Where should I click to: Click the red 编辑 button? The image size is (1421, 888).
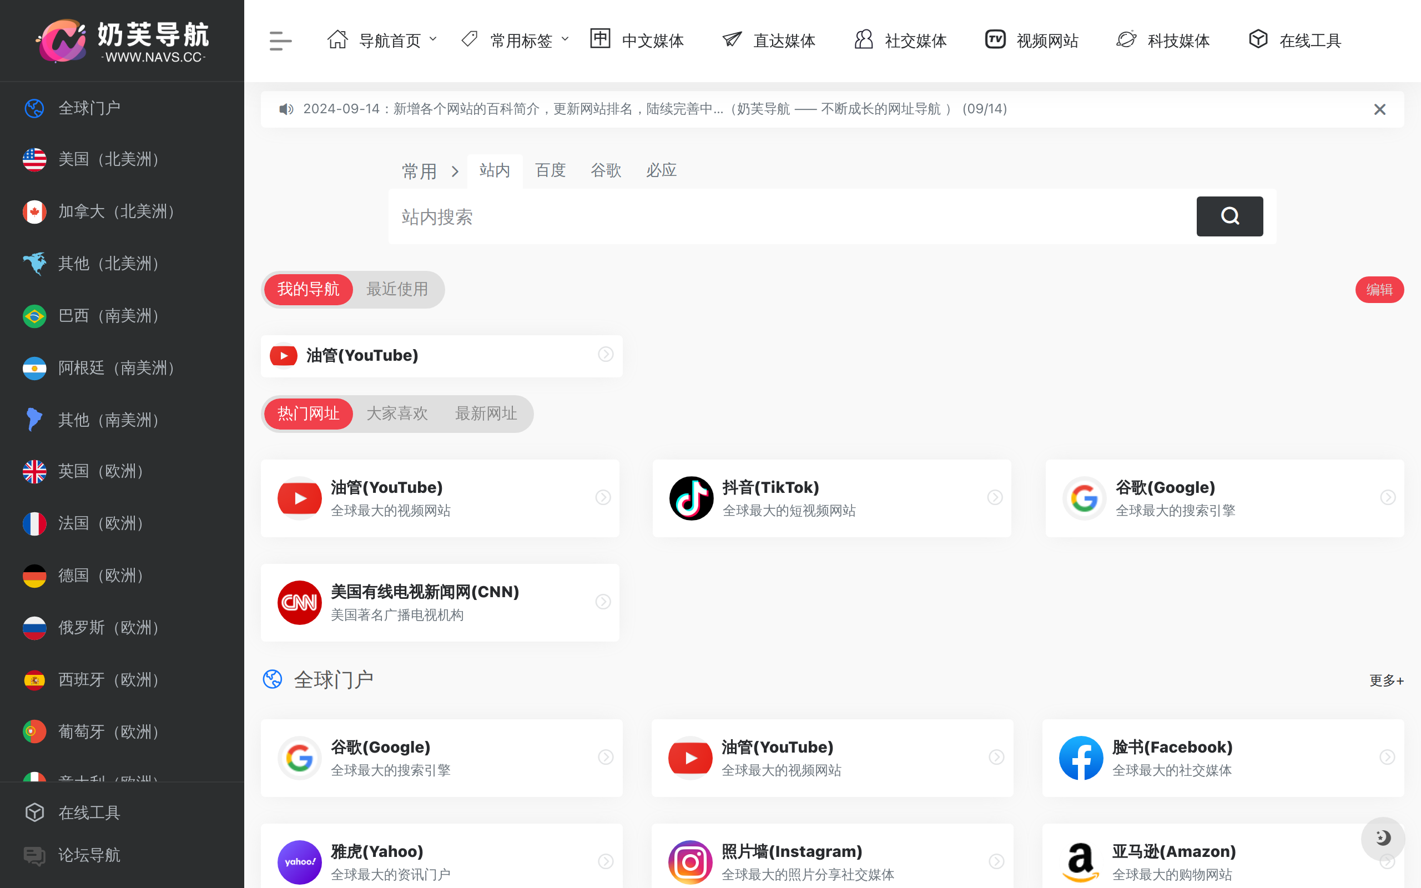pyautogui.click(x=1379, y=290)
